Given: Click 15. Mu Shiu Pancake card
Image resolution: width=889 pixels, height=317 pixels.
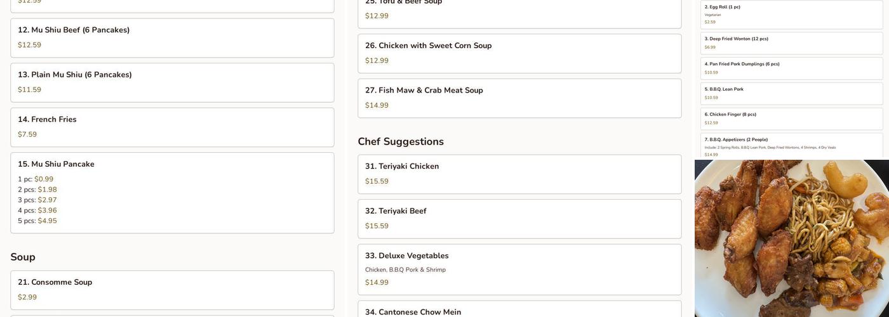Looking at the screenshot, I should tap(172, 193).
